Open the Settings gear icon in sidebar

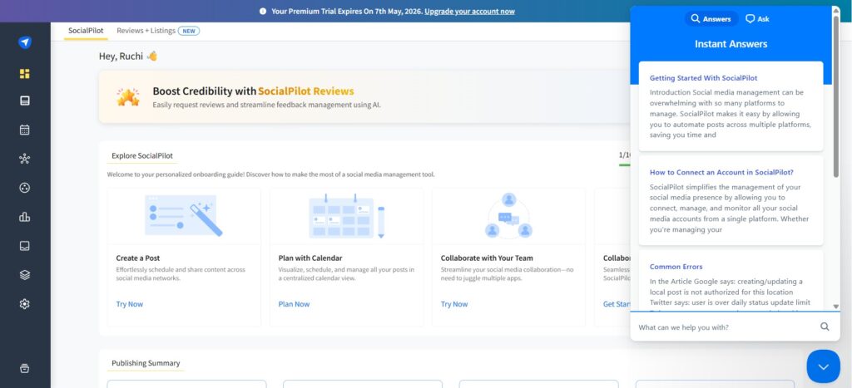tap(24, 304)
